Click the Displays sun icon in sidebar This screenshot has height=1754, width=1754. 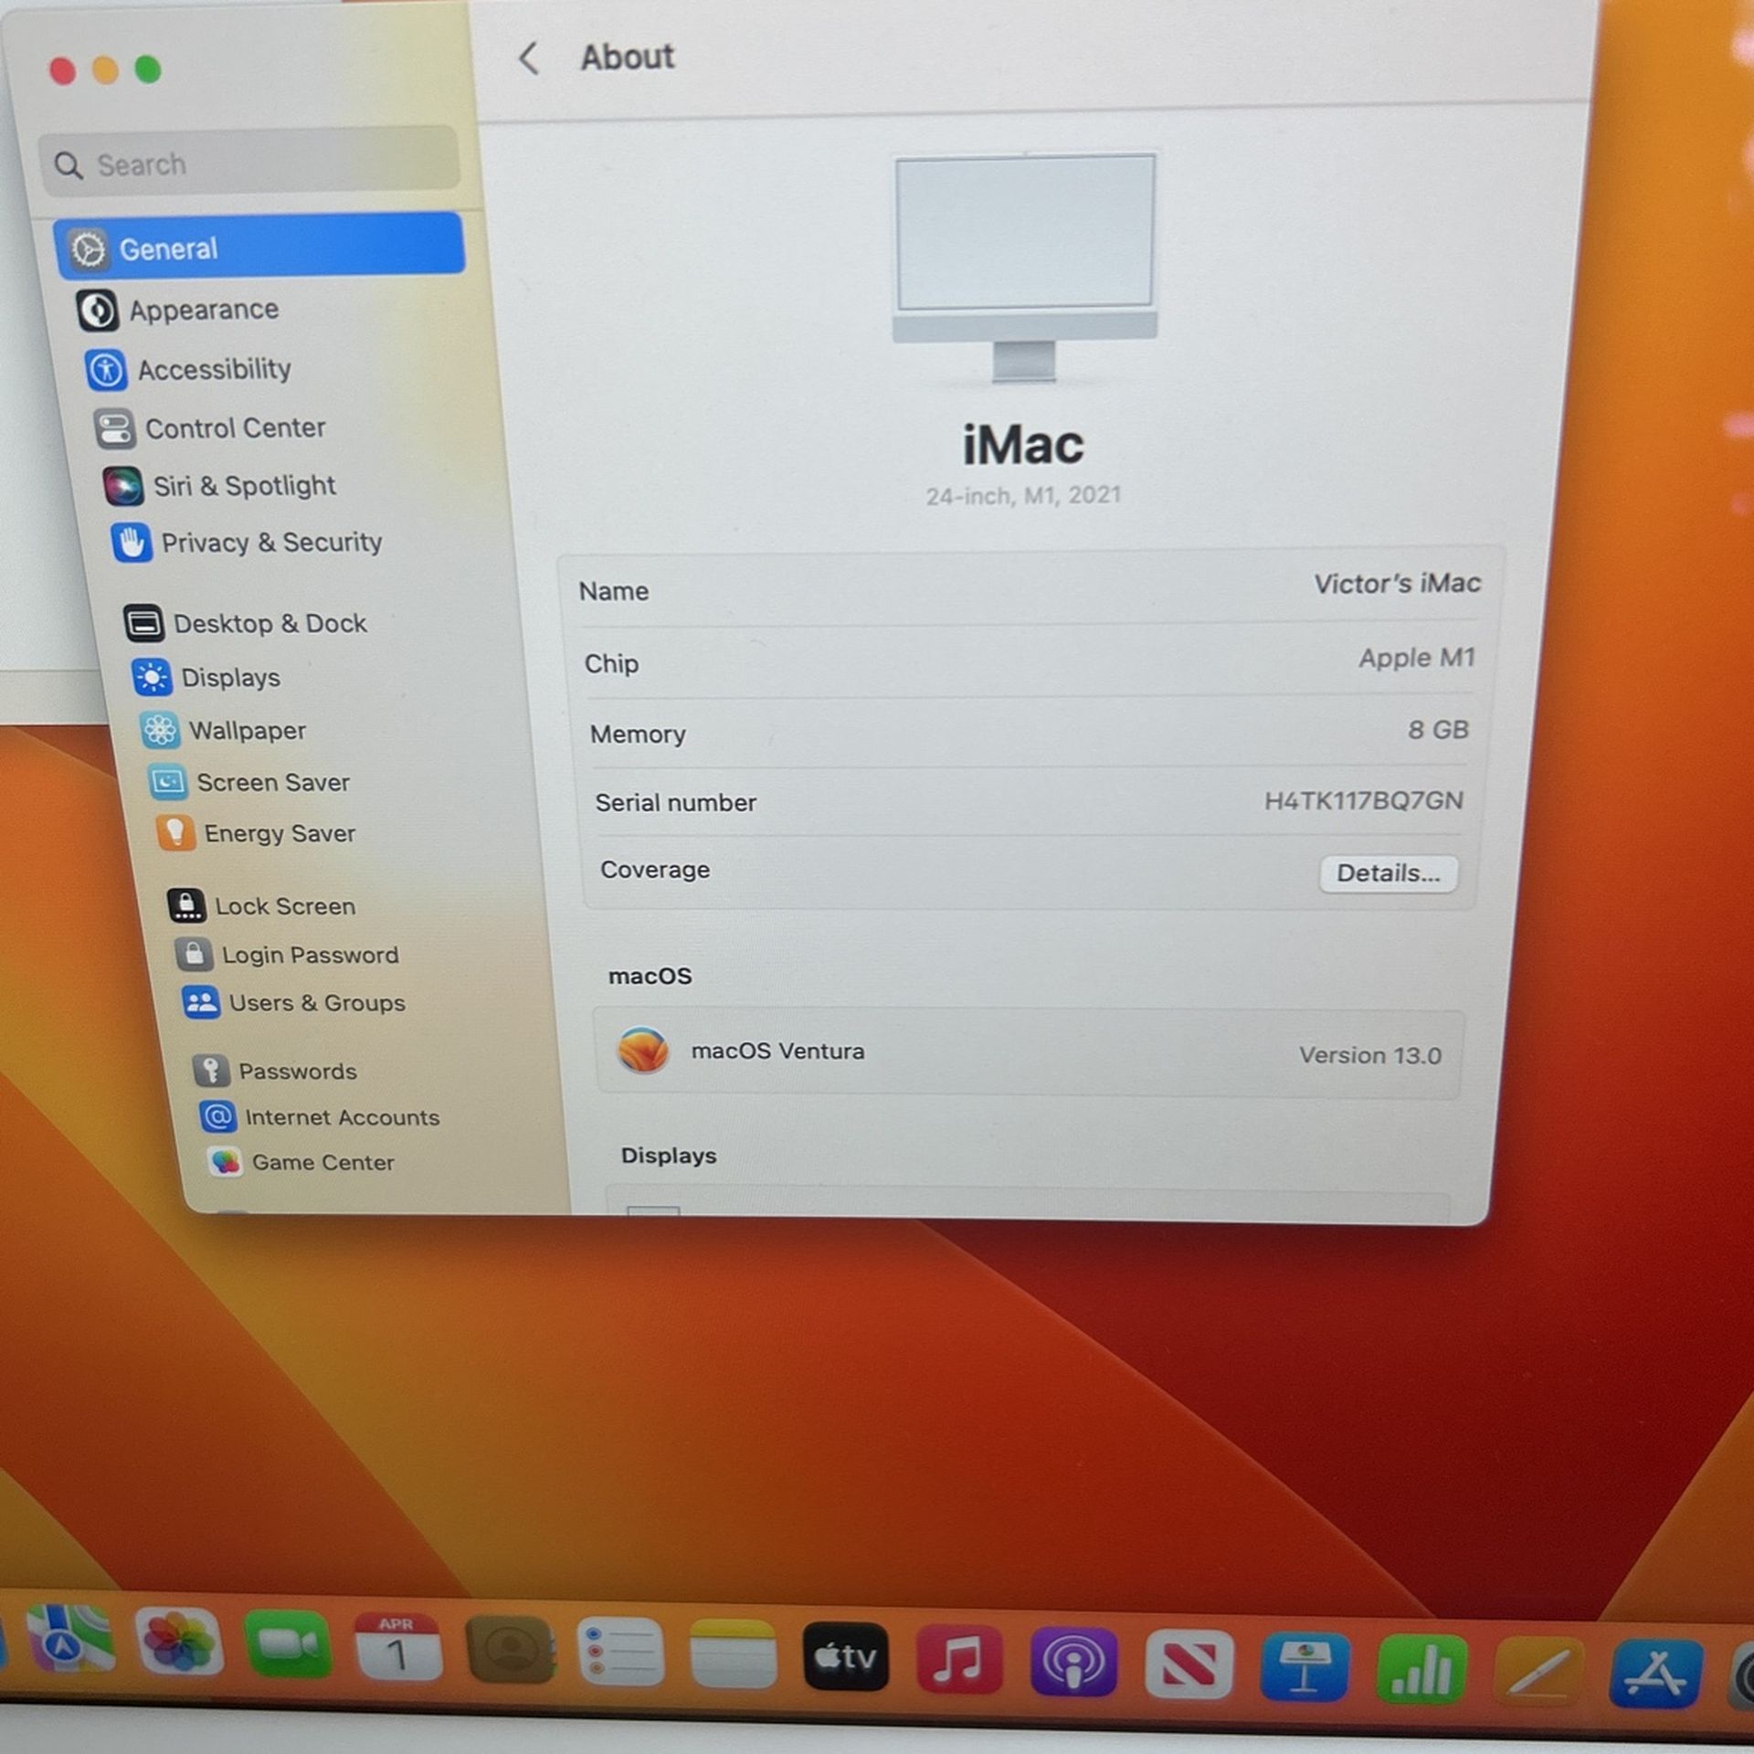tap(151, 678)
